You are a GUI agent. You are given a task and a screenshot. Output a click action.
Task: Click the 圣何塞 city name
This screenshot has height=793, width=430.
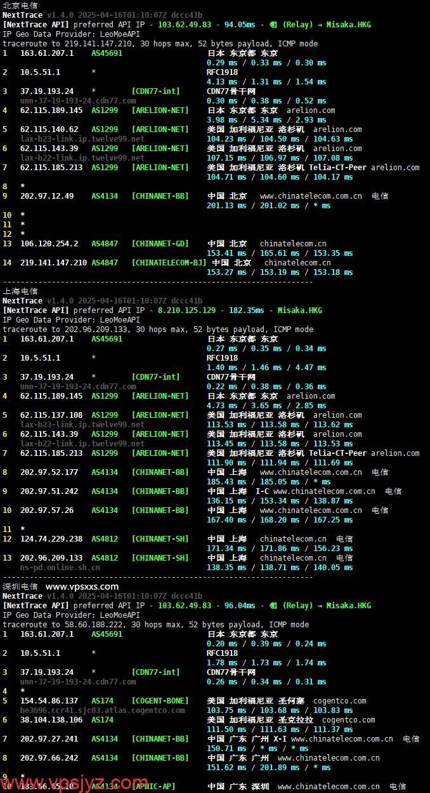click(291, 700)
